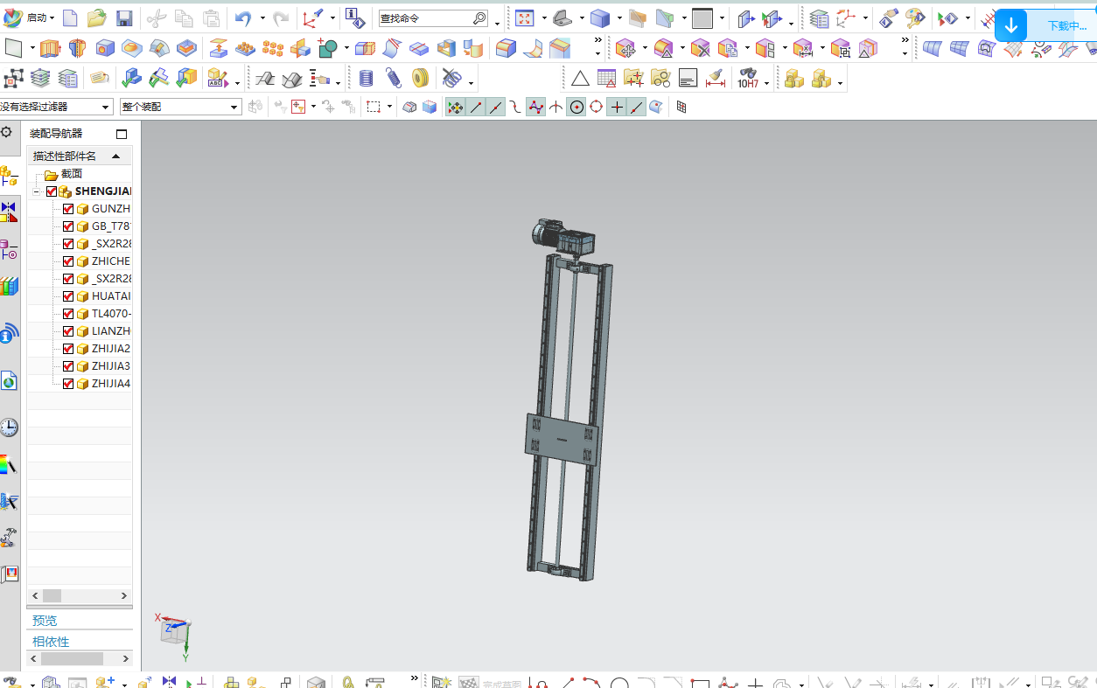Open a file with the folder icon
The image size is (1097, 688).
click(97, 17)
